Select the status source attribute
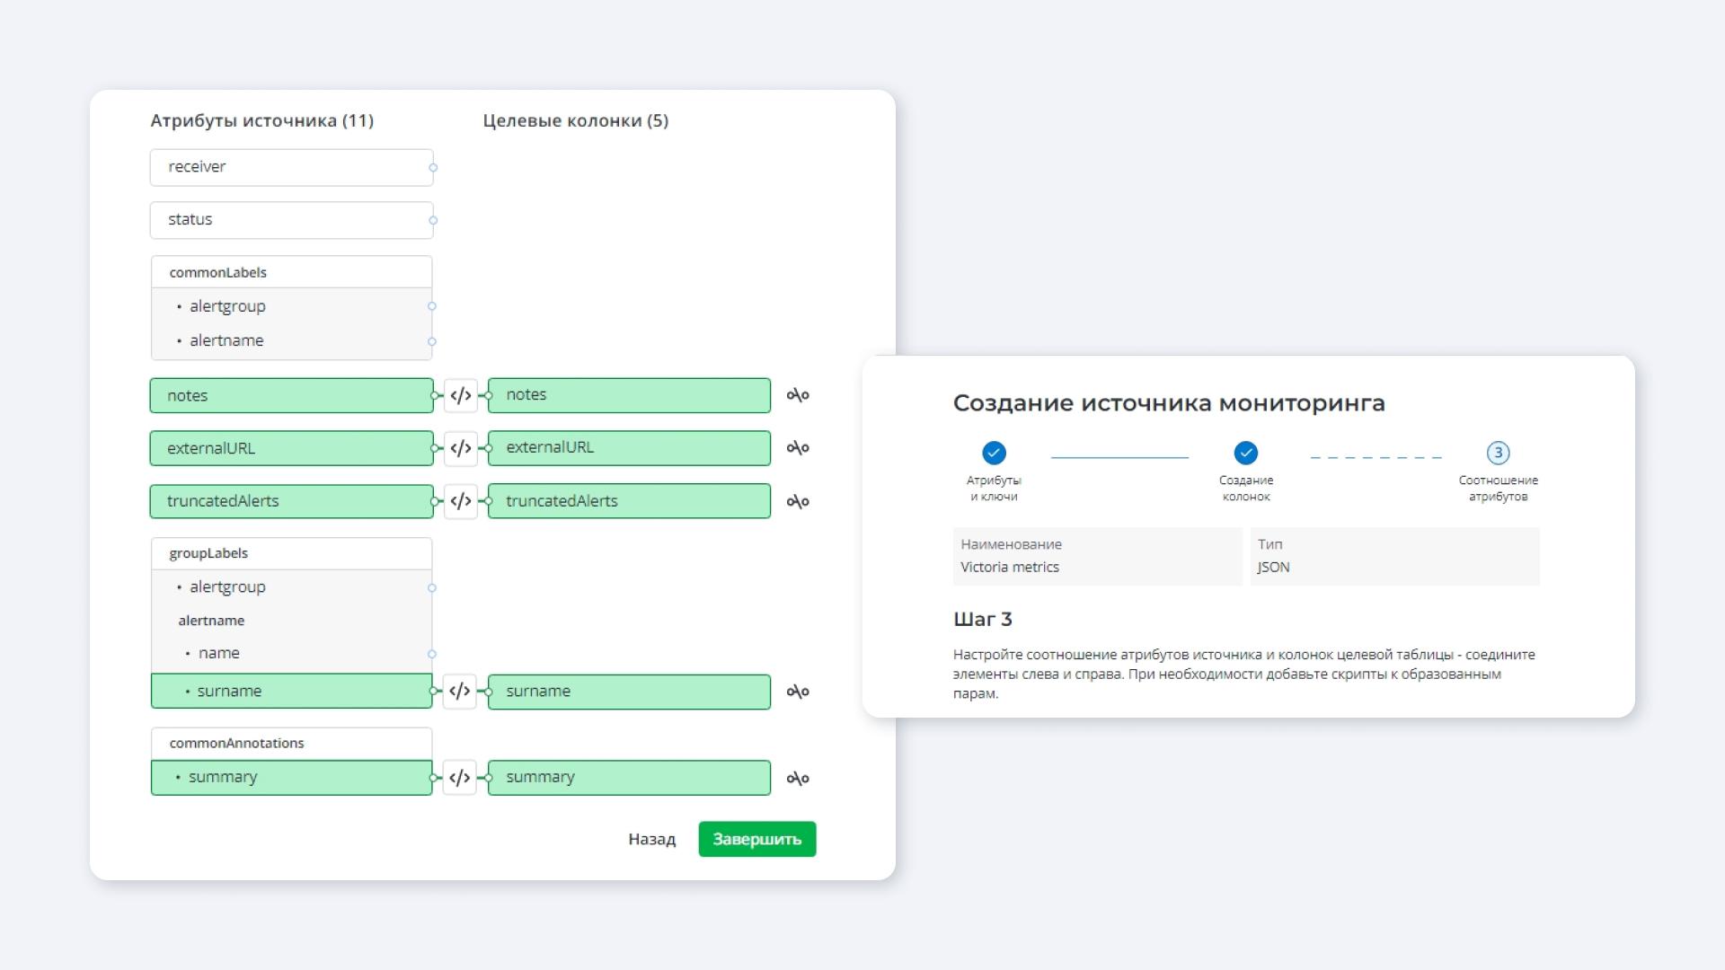The width and height of the screenshot is (1725, 970). click(x=291, y=220)
